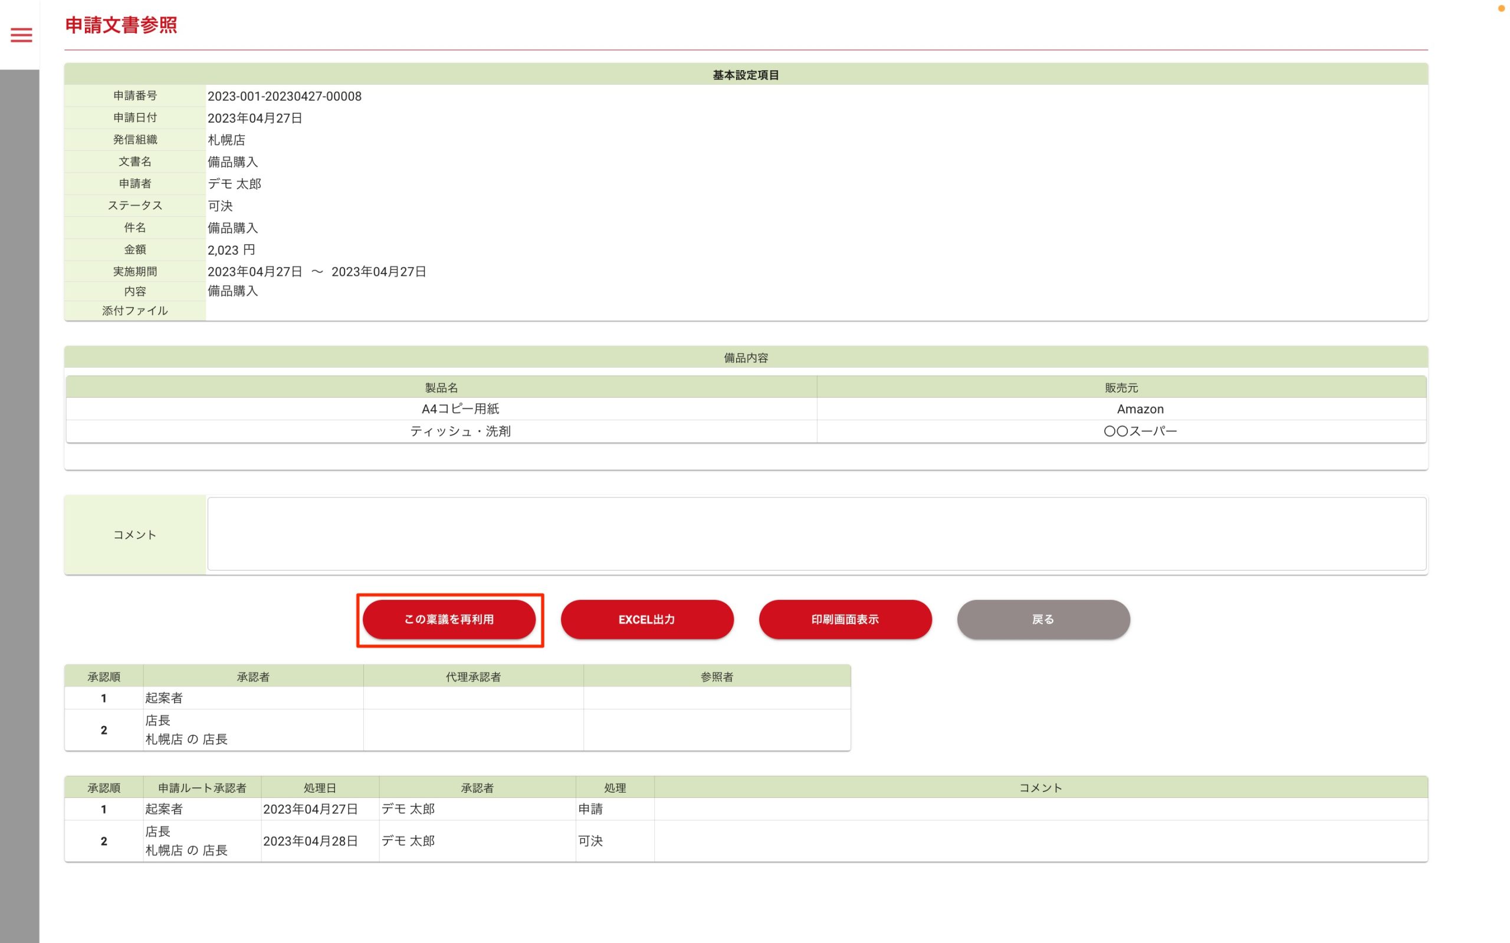This screenshot has width=1510, height=943.
Task: Select the 製品名 column header
Action: click(x=441, y=387)
